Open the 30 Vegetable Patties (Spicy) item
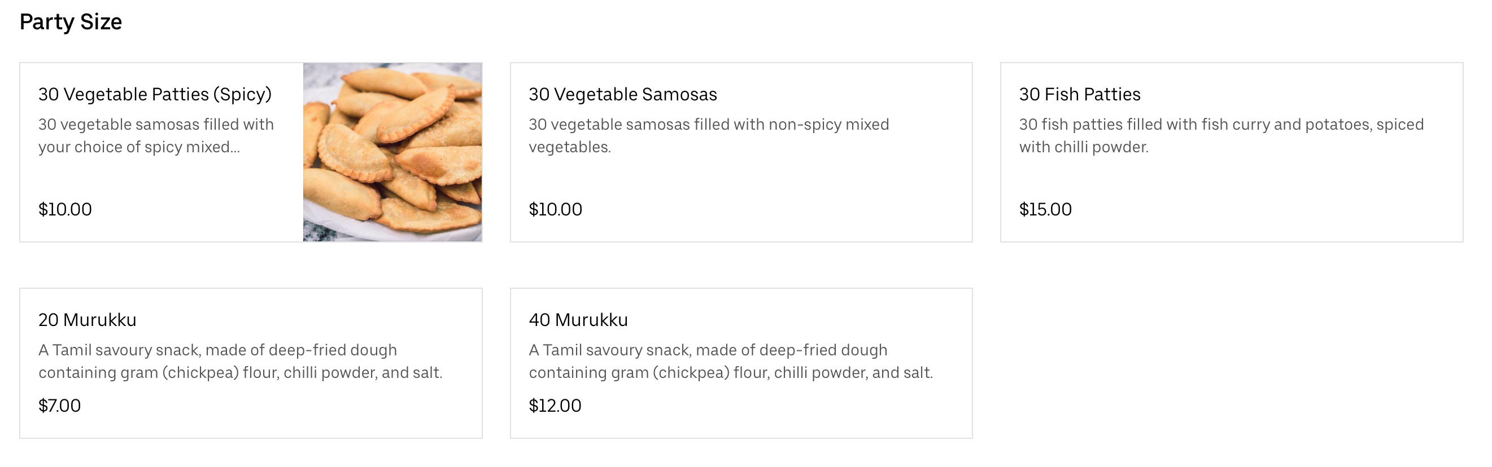Screen dimensions: 1492x467 [155, 94]
